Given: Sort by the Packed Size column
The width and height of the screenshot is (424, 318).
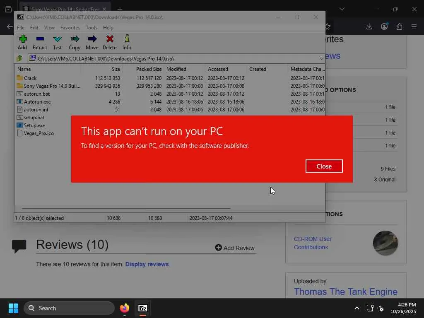Looking at the screenshot, I should (x=143, y=69).
